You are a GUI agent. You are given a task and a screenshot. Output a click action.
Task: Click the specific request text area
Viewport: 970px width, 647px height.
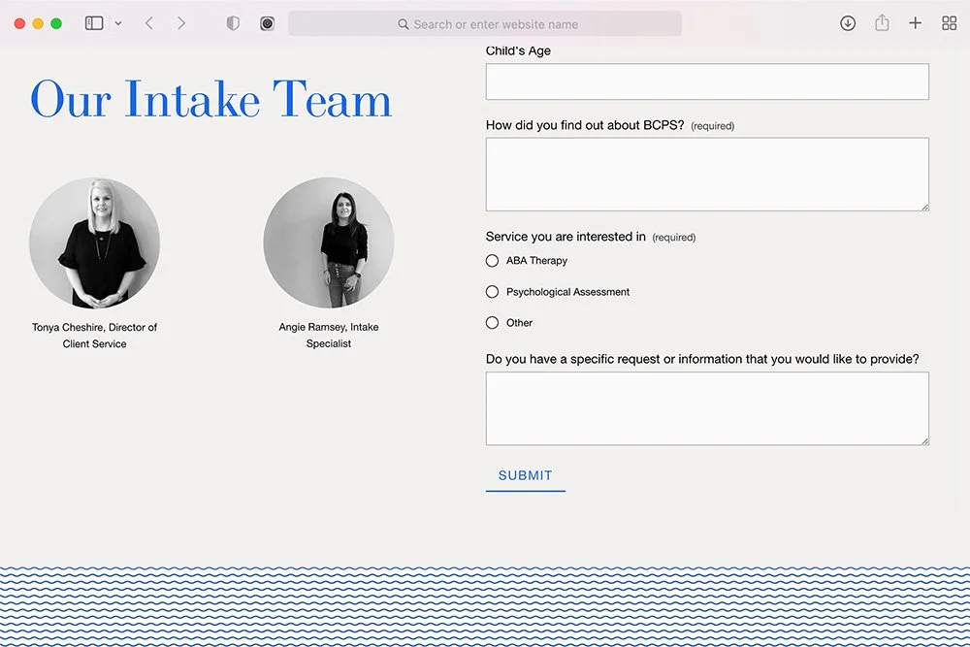[706, 407]
